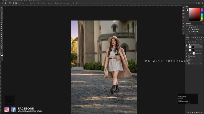204x114 pixels.
Task: Select the Hand tool
Action: [x=2, y=47]
